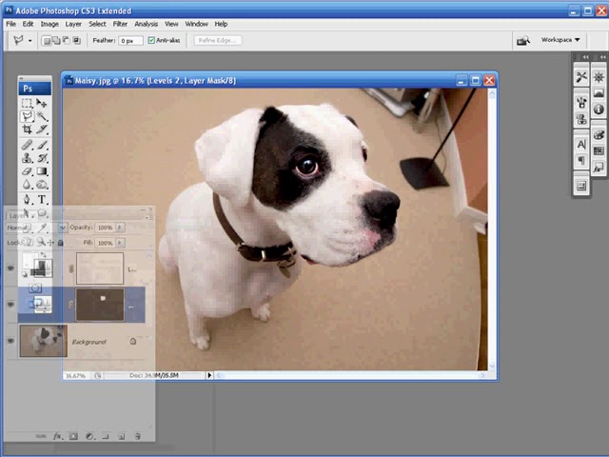The width and height of the screenshot is (609, 457).
Task: Hide the top Levels layer eye
Action: pos(10,268)
